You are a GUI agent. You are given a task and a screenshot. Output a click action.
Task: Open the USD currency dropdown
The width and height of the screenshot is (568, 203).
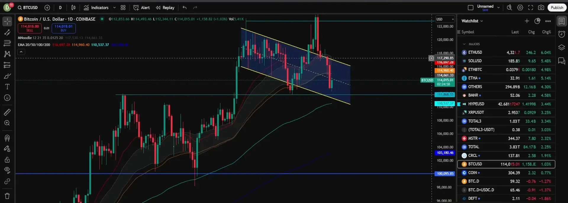point(445,19)
